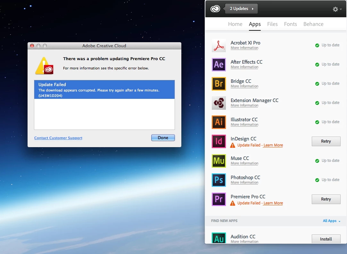Click the green checkmark for Extension Manager CC
This screenshot has width=347, height=254.
click(317, 103)
